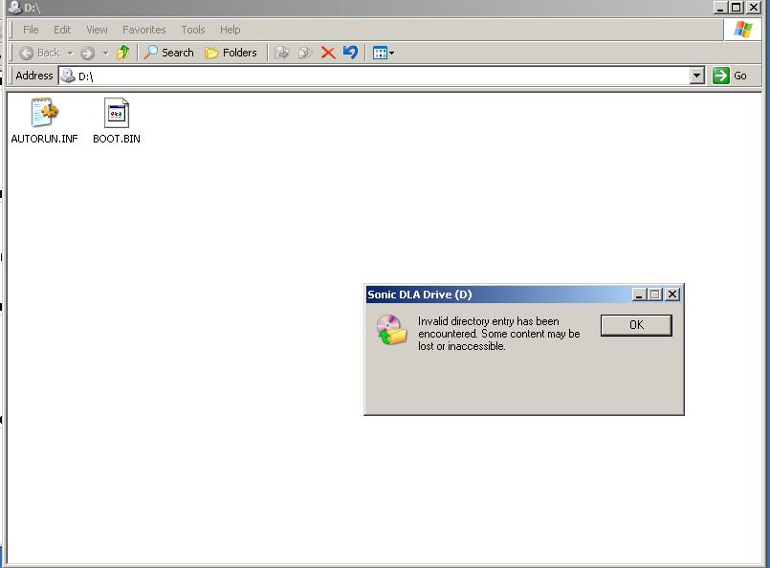Open the Edit menu
770x568 pixels.
tap(62, 30)
